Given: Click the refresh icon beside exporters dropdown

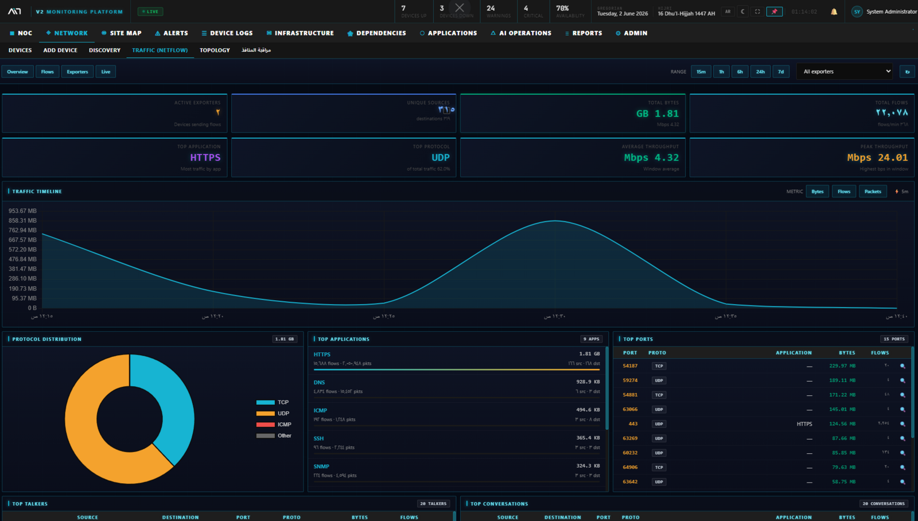Looking at the screenshot, I should [x=907, y=72].
